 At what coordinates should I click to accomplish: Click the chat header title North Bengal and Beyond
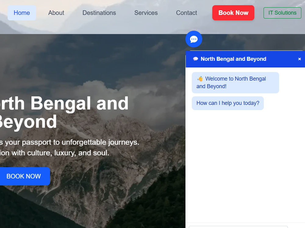pos(233,59)
